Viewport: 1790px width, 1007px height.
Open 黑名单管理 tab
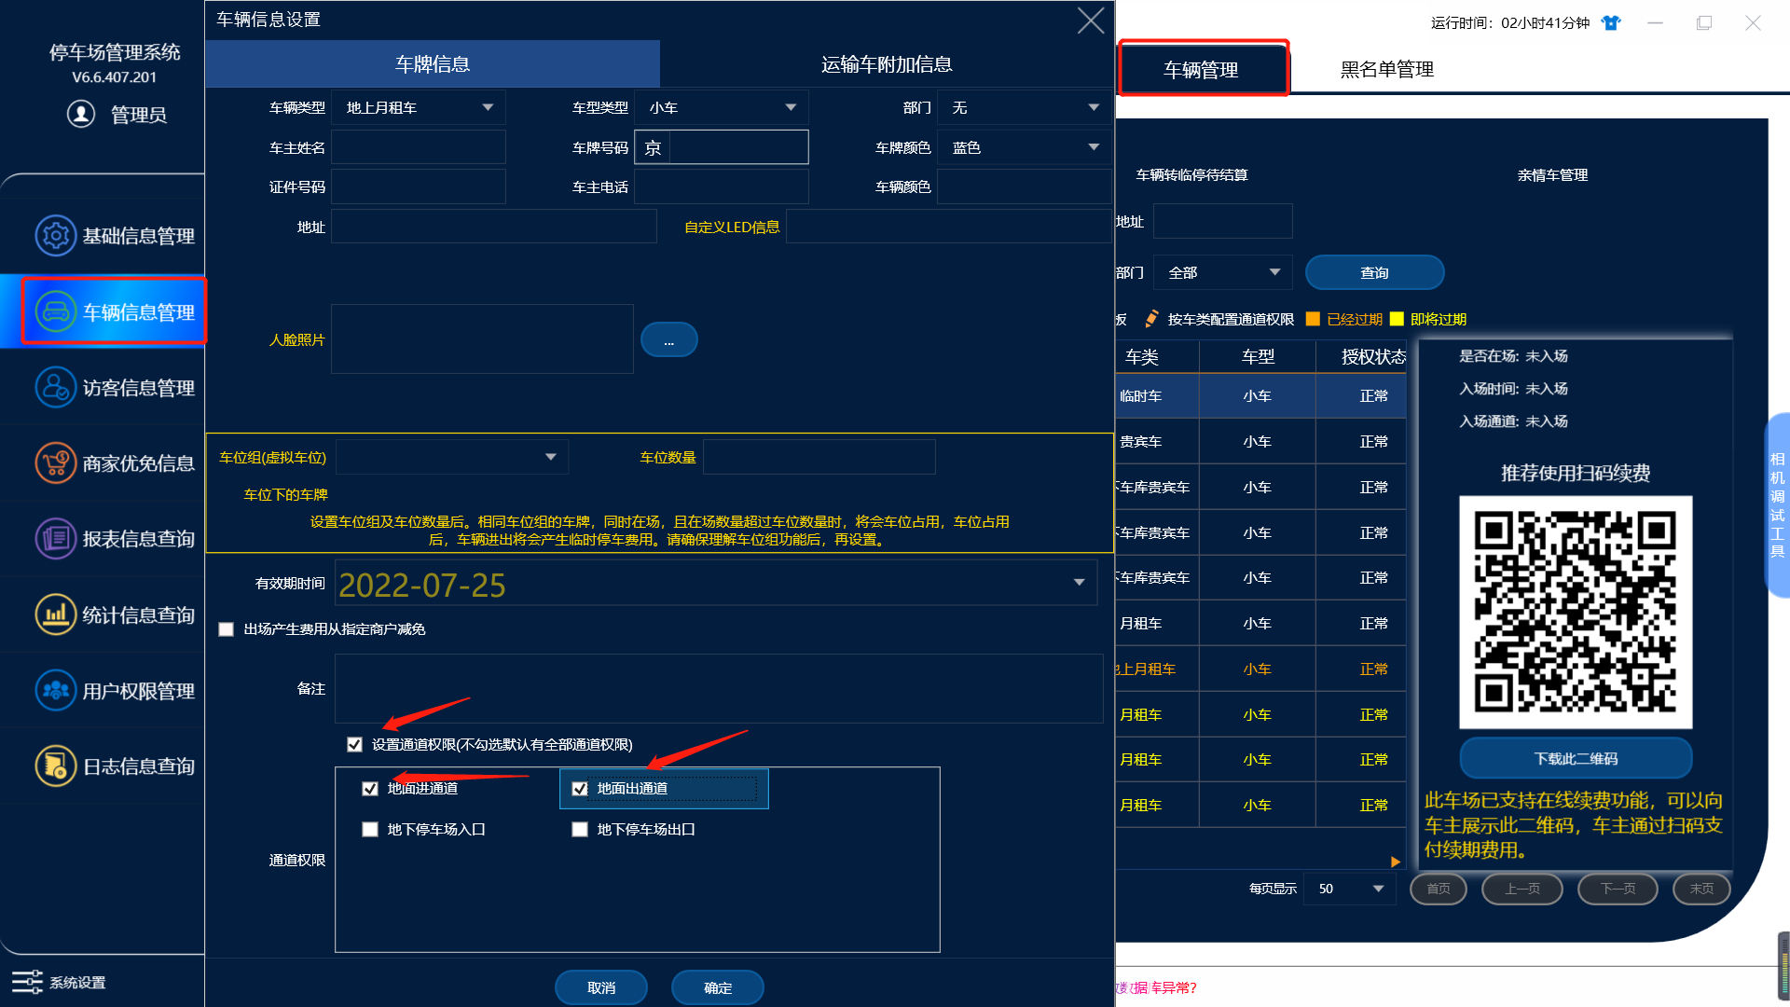[x=1387, y=69]
